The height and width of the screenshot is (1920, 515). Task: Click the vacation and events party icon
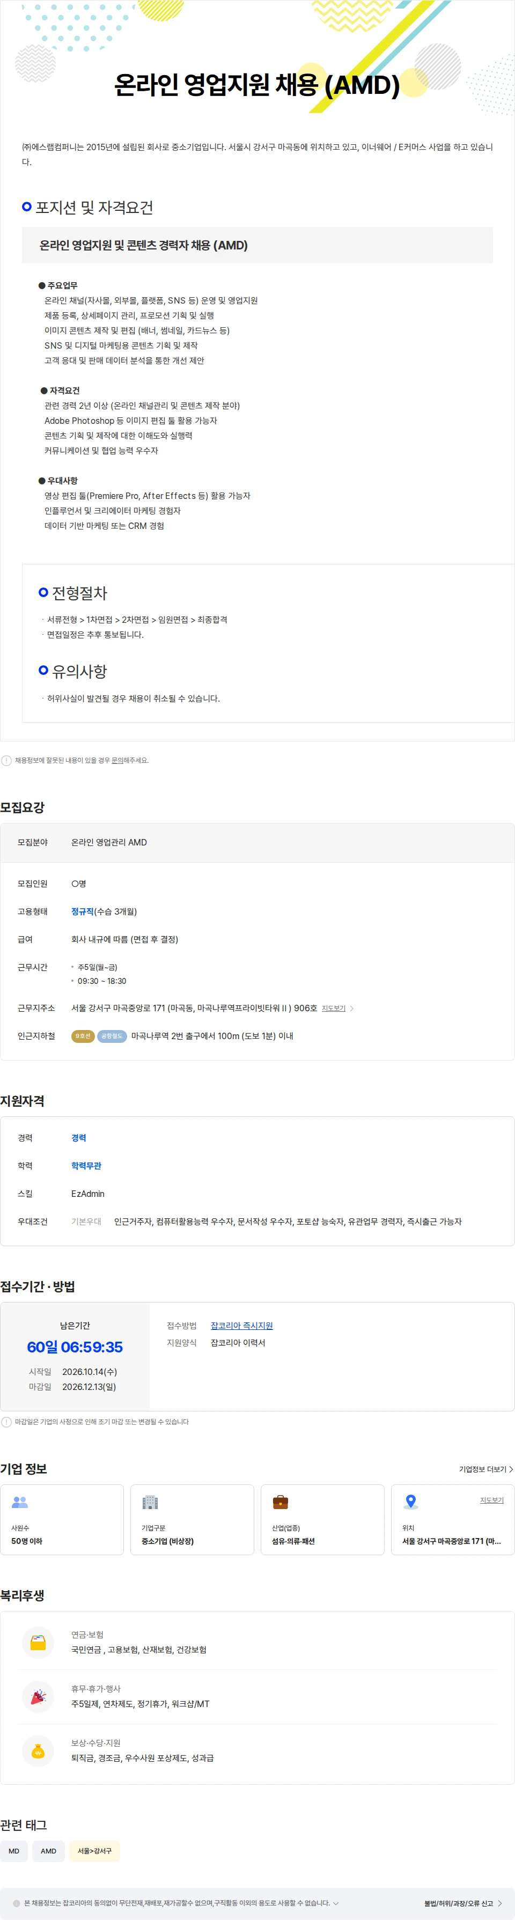[x=38, y=1697]
